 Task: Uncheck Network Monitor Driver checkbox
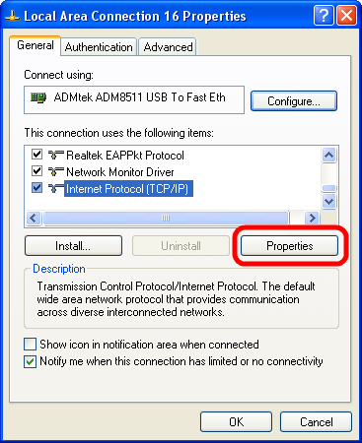point(36,171)
